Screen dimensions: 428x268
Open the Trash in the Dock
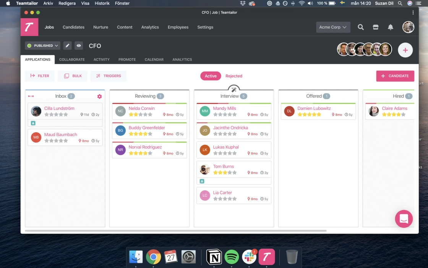tap(292, 257)
